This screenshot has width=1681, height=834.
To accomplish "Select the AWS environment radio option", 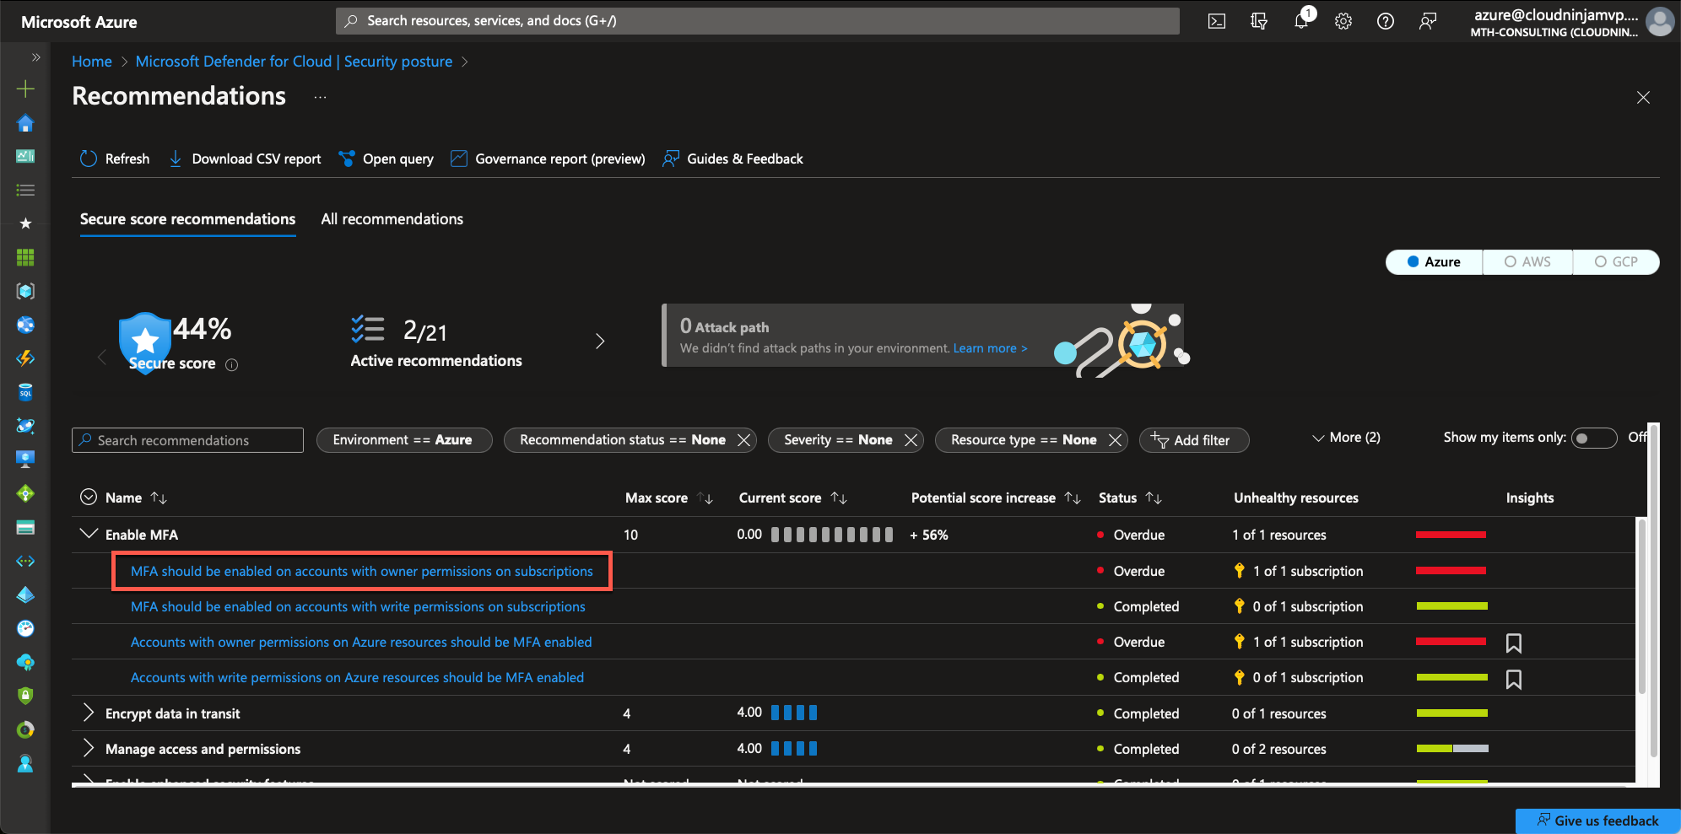I will click(x=1527, y=262).
